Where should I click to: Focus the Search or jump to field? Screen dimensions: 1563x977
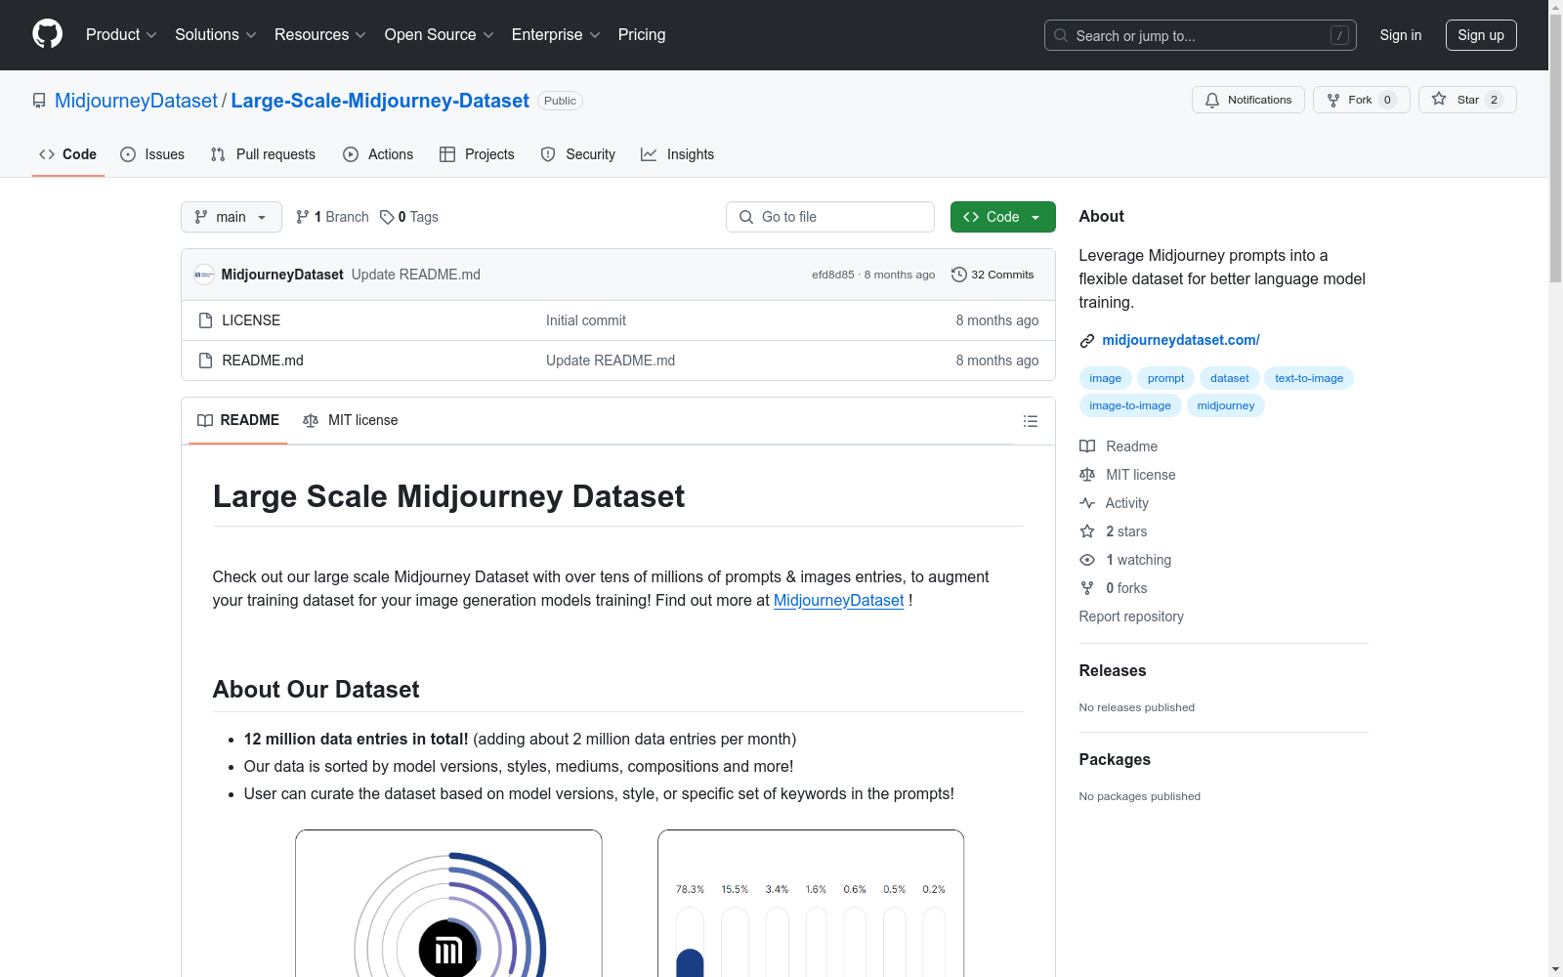(x=1201, y=35)
